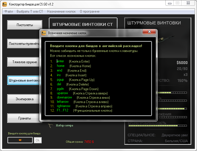
Task: Click the 'del' key name in list
Action: pos(59,84)
